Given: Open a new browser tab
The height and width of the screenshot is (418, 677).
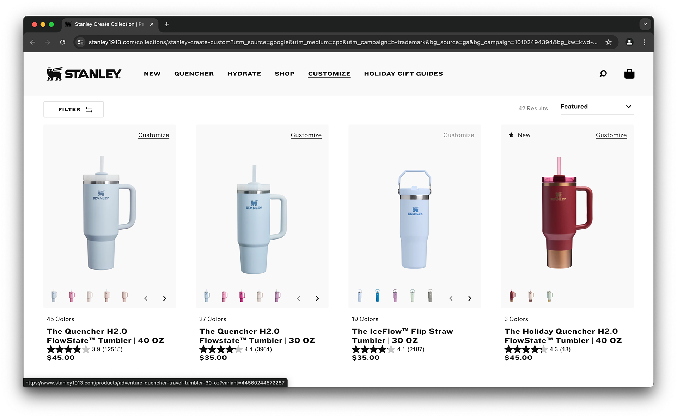Looking at the screenshot, I should (167, 24).
